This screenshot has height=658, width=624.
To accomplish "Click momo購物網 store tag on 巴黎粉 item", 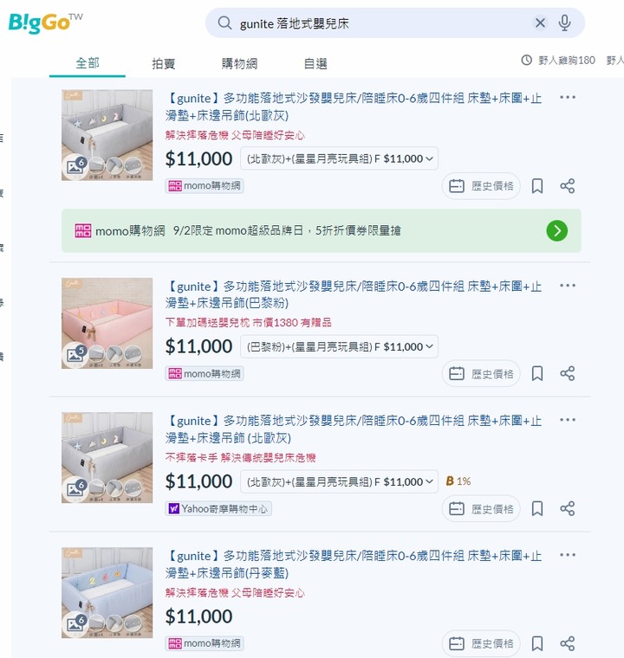I will 205,373.
